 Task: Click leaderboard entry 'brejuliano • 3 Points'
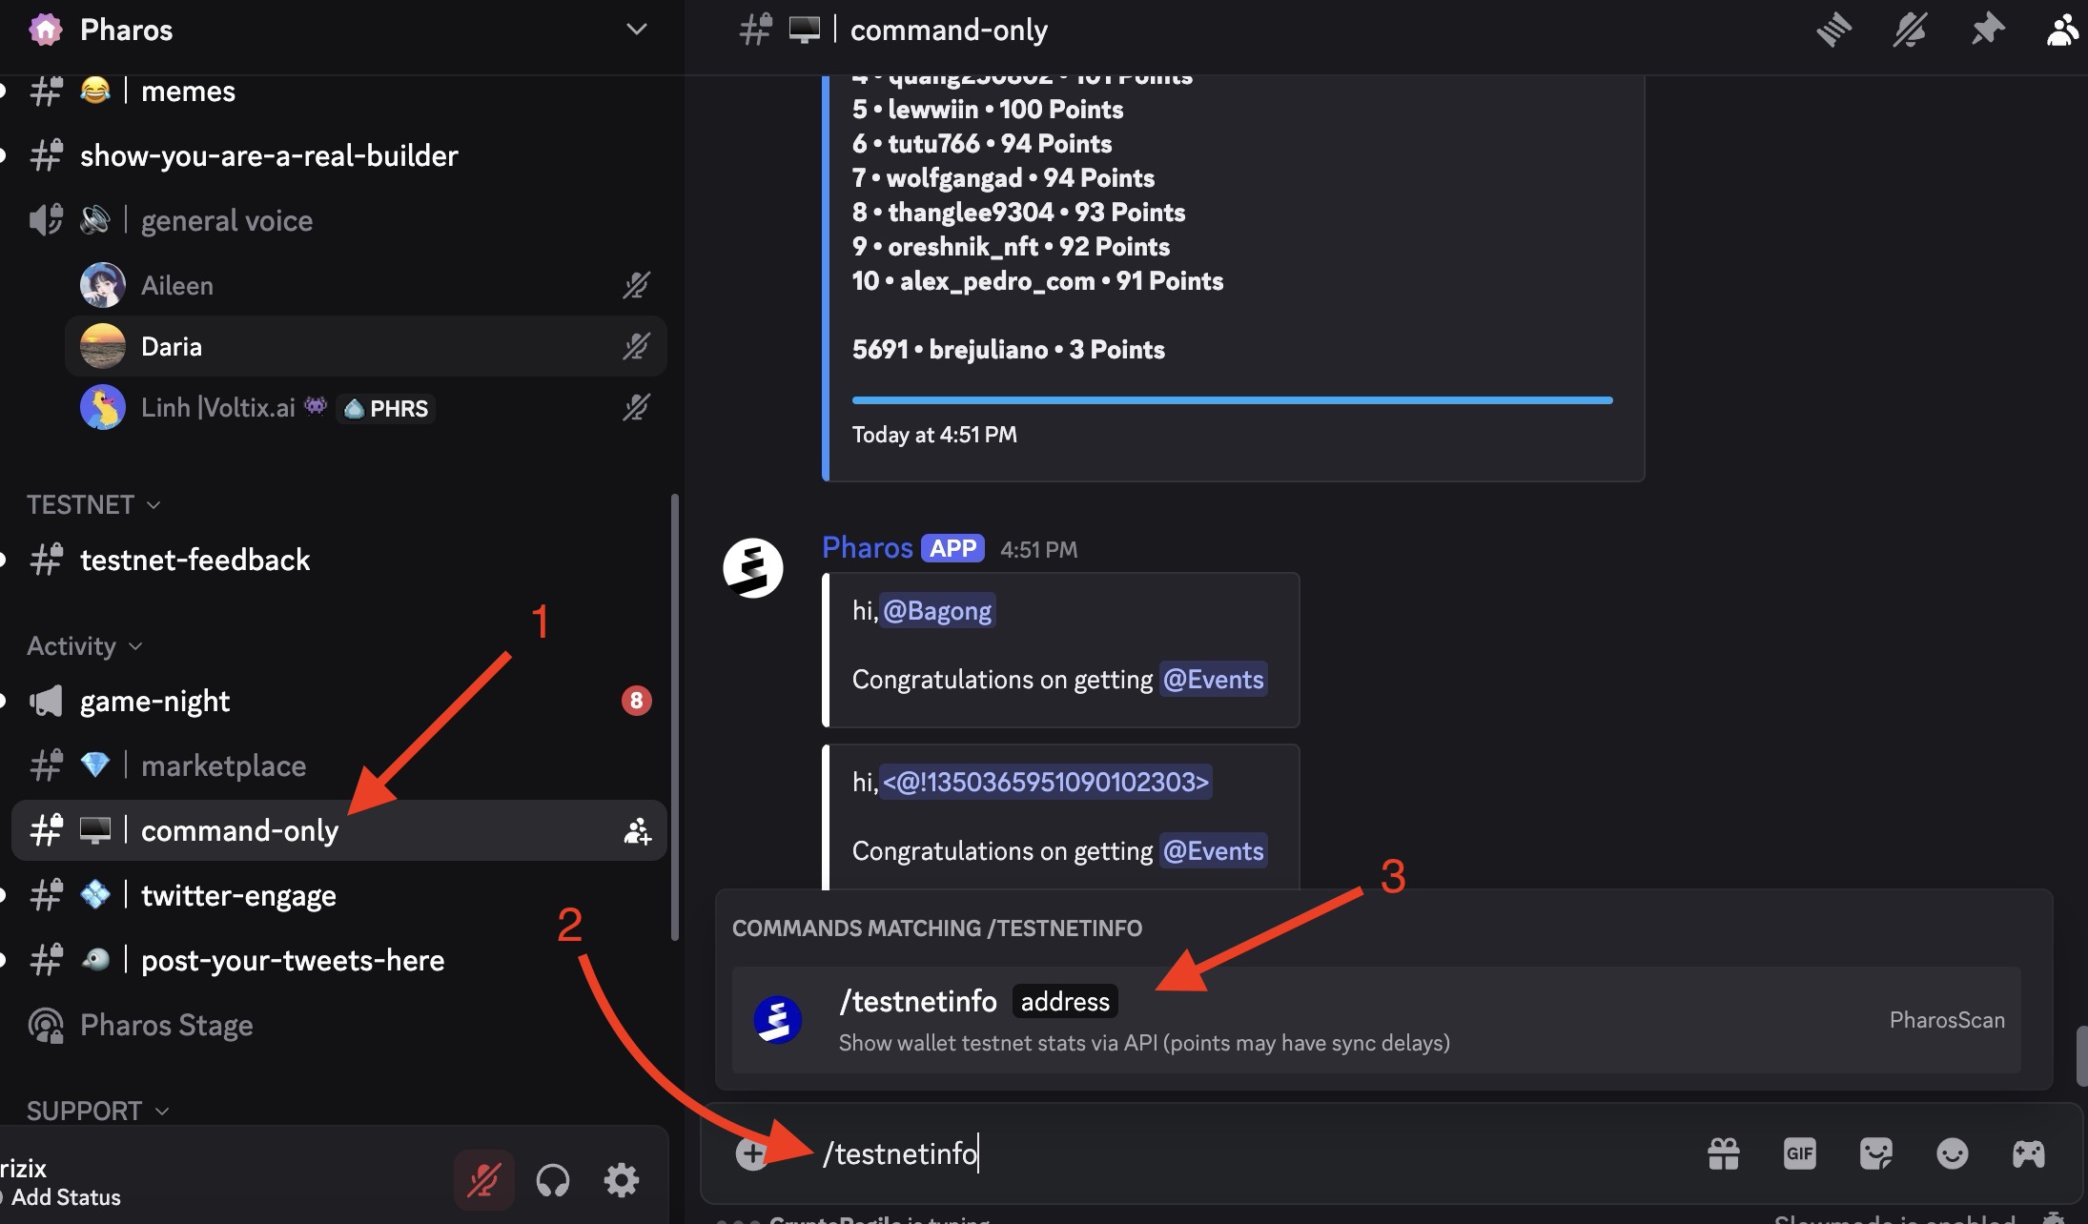click(x=1009, y=349)
